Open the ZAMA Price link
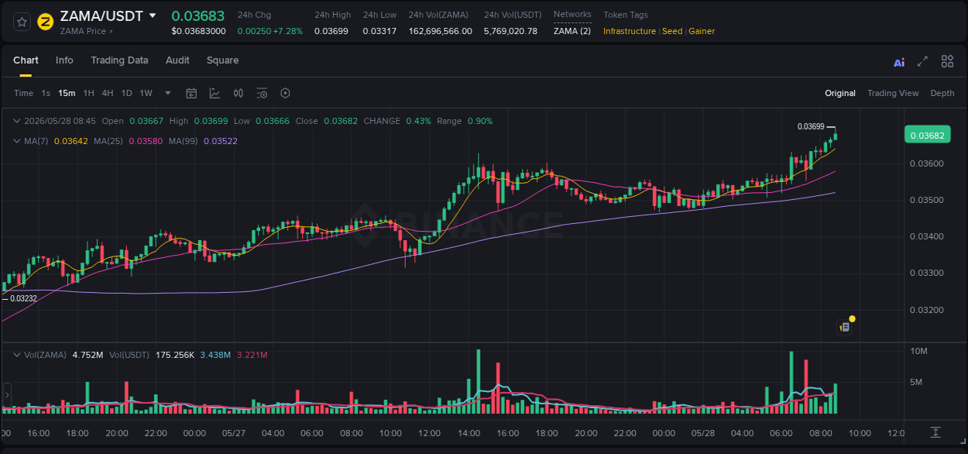Image resolution: width=968 pixels, height=454 pixels. (x=86, y=31)
